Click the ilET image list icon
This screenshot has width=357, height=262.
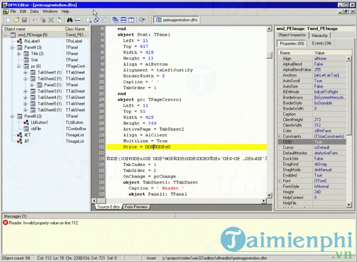coord(20,135)
